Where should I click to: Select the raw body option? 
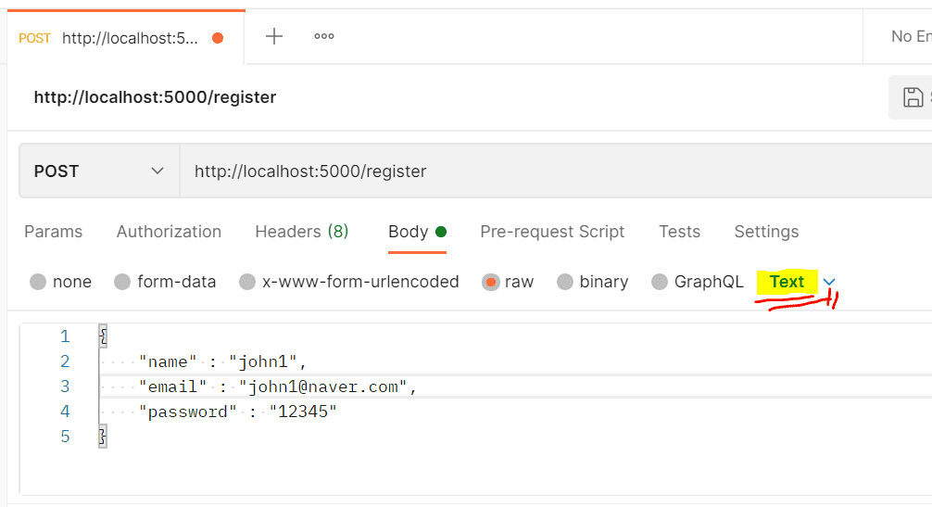[509, 282]
